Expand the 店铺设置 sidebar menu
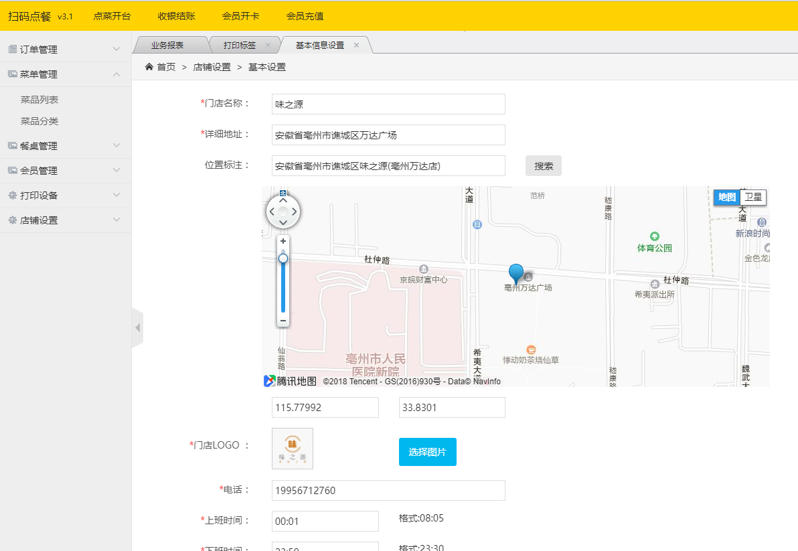The width and height of the screenshot is (798, 551). click(x=66, y=220)
